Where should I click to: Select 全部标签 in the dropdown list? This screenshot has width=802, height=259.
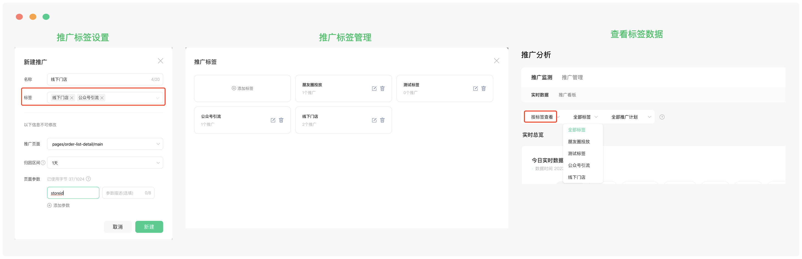pos(577,130)
